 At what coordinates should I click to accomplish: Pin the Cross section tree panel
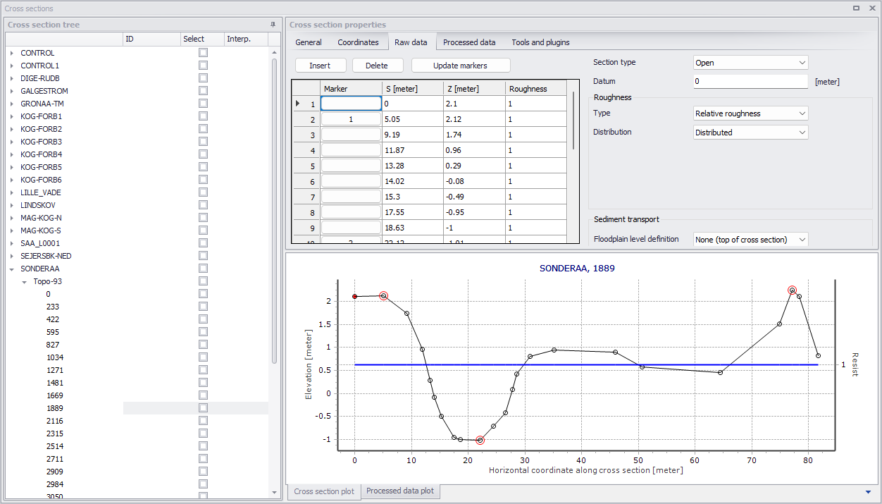pos(273,25)
